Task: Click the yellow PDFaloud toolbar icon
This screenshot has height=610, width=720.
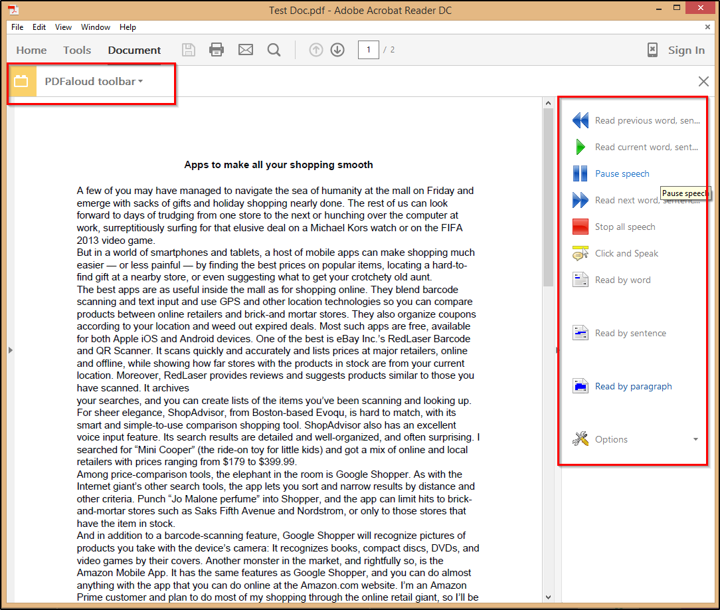Action: [21, 81]
